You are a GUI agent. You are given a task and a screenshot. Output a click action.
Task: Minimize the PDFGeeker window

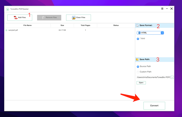coord(167,9)
